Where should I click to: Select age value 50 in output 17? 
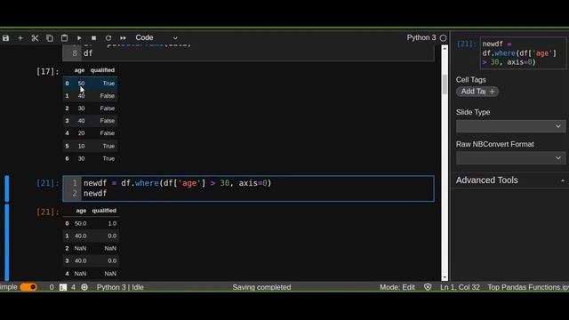[81, 83]
